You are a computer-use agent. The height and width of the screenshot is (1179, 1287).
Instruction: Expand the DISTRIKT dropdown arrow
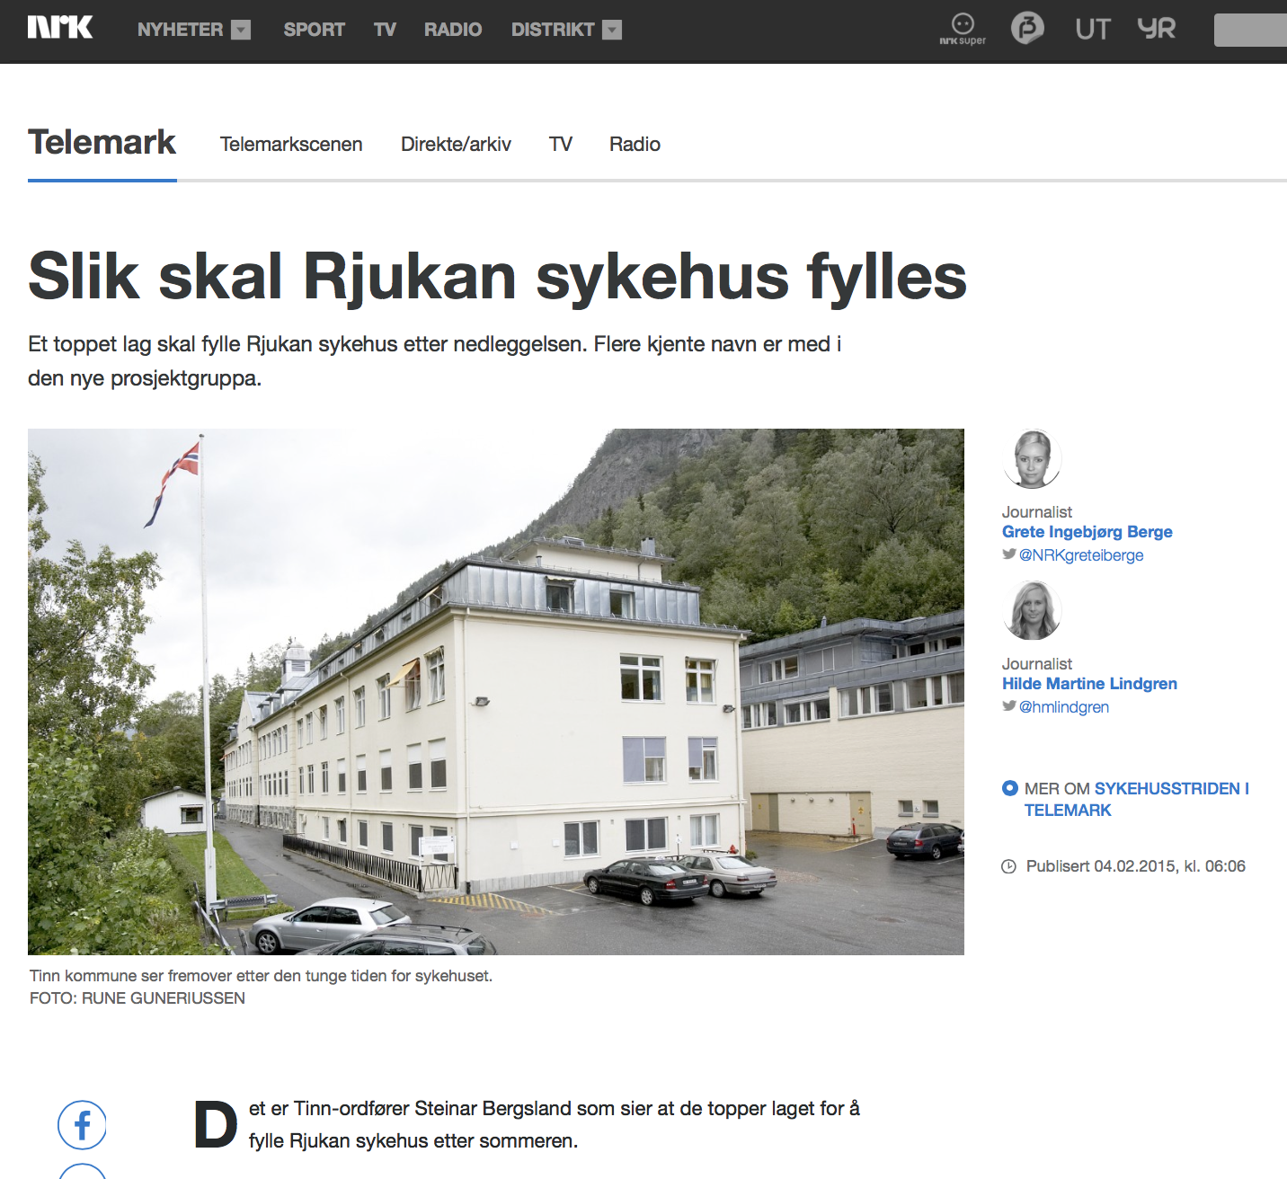pos(612,30)
